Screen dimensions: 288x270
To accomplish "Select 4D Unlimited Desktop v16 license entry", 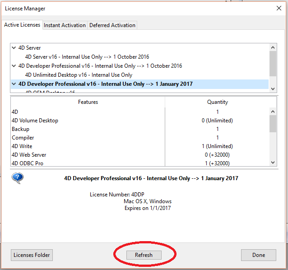I will pyautogui.click(x=79, y=74).
